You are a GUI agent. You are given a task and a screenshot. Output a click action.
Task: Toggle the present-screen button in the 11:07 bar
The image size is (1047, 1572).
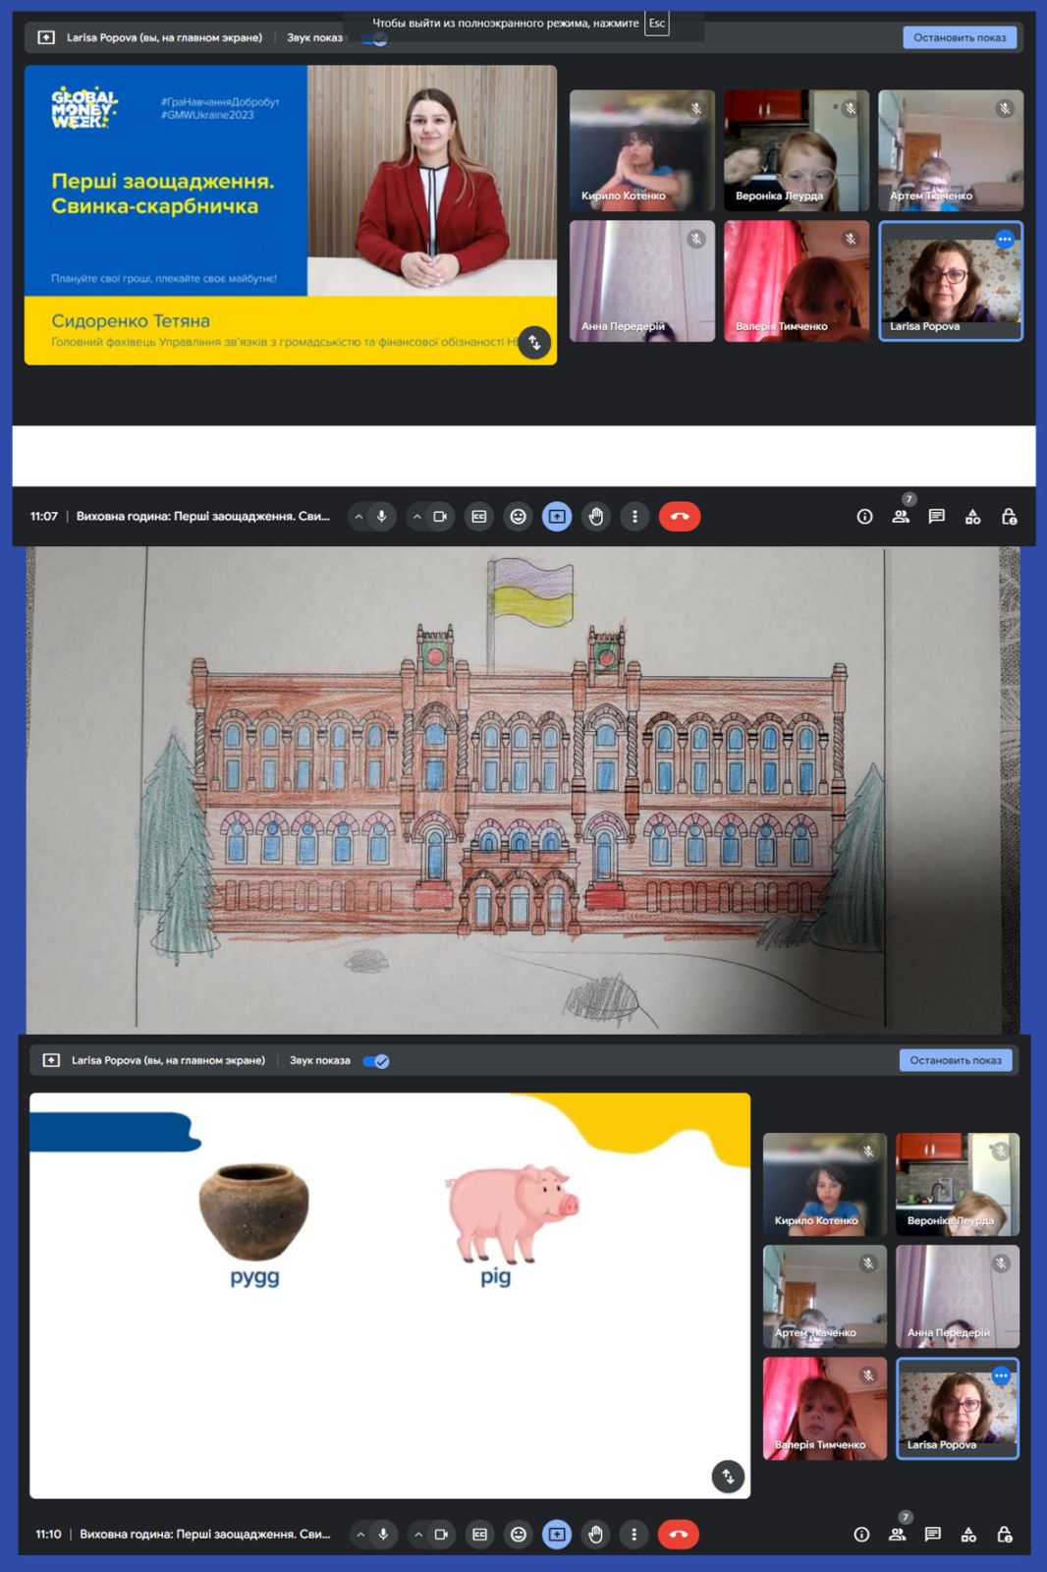click(556, 517)
